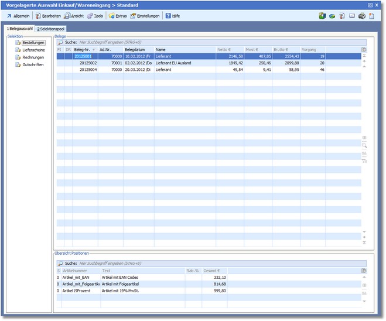
Task: Click search icon in Belege search bar
Action: pos(60,43)
